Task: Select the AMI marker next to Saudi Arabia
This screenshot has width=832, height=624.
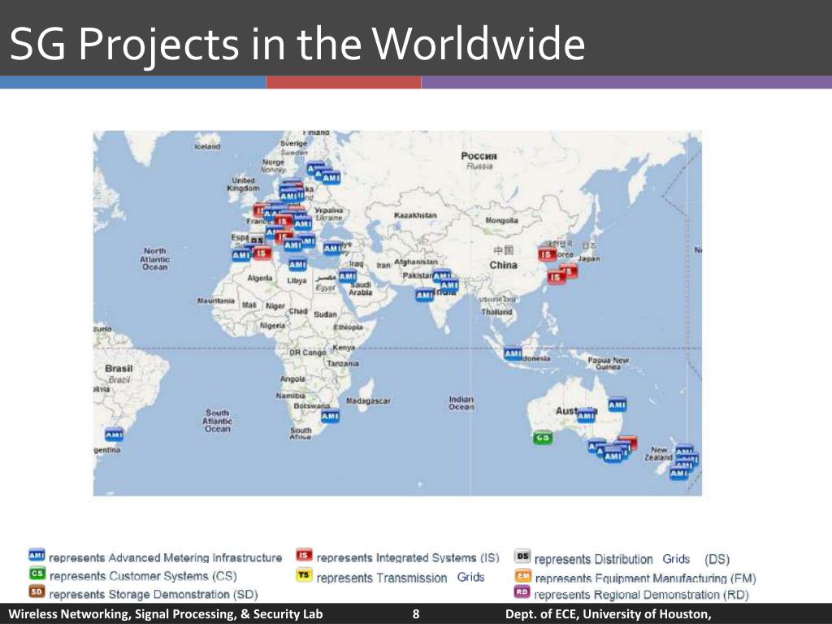Action: pos(348,276)
